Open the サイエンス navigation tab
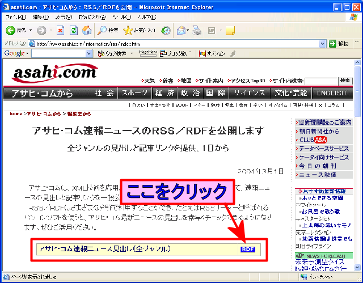Image resolution: width=363 pixels, height=283 pixels. coord(250,93)
